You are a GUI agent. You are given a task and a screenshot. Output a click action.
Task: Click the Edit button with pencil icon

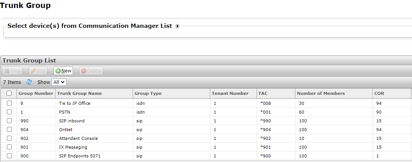38,71
